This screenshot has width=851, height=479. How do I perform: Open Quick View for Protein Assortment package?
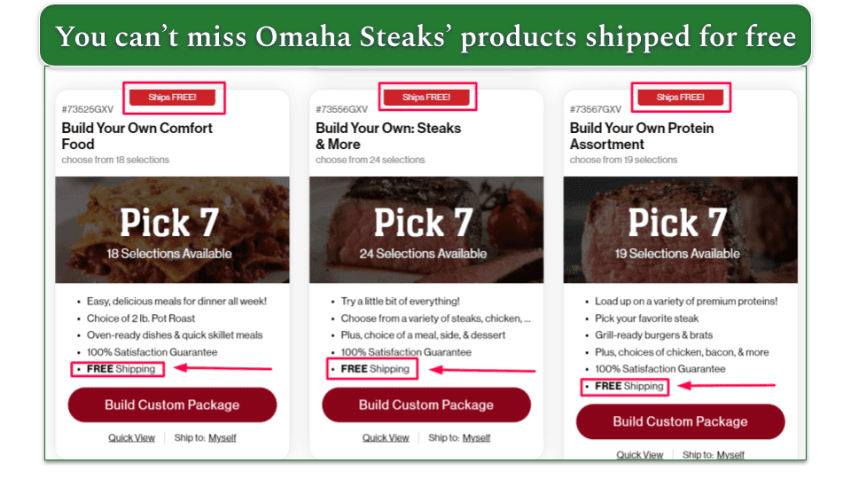(x=639, y=454)
